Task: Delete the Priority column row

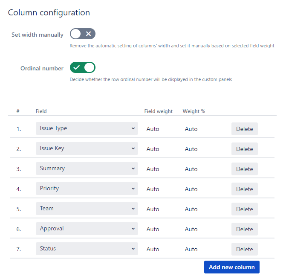Action: (x=245, y=189)
